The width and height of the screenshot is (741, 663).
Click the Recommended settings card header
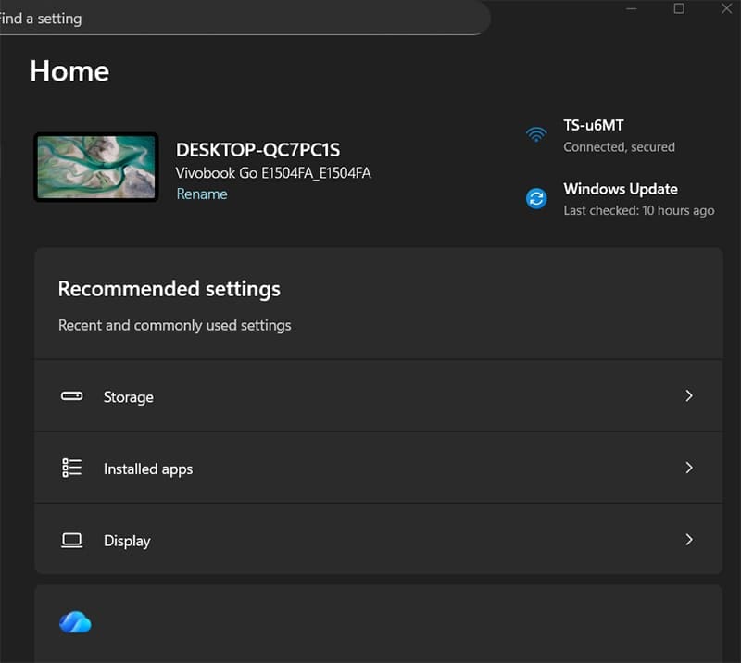click(169, 289)
